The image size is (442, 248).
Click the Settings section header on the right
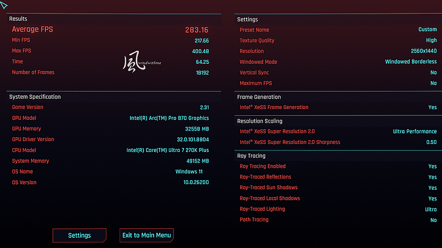tap(248, 19)
